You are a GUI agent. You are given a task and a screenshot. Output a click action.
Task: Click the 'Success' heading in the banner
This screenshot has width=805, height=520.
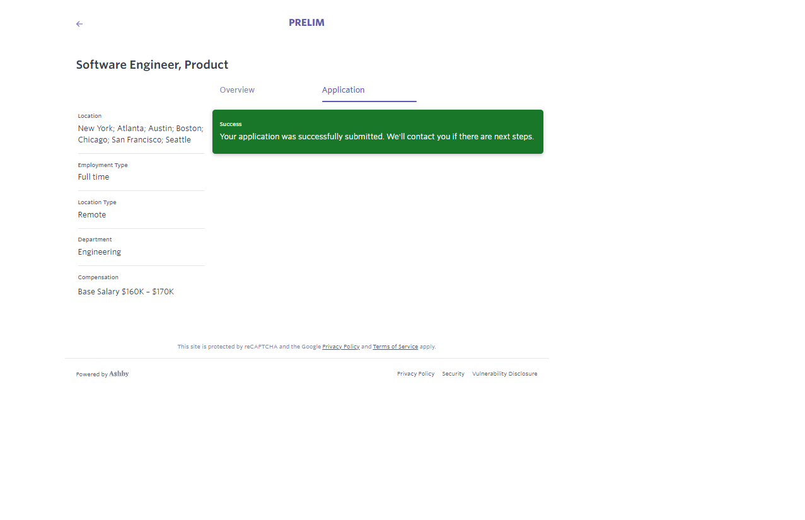[231, 124]
